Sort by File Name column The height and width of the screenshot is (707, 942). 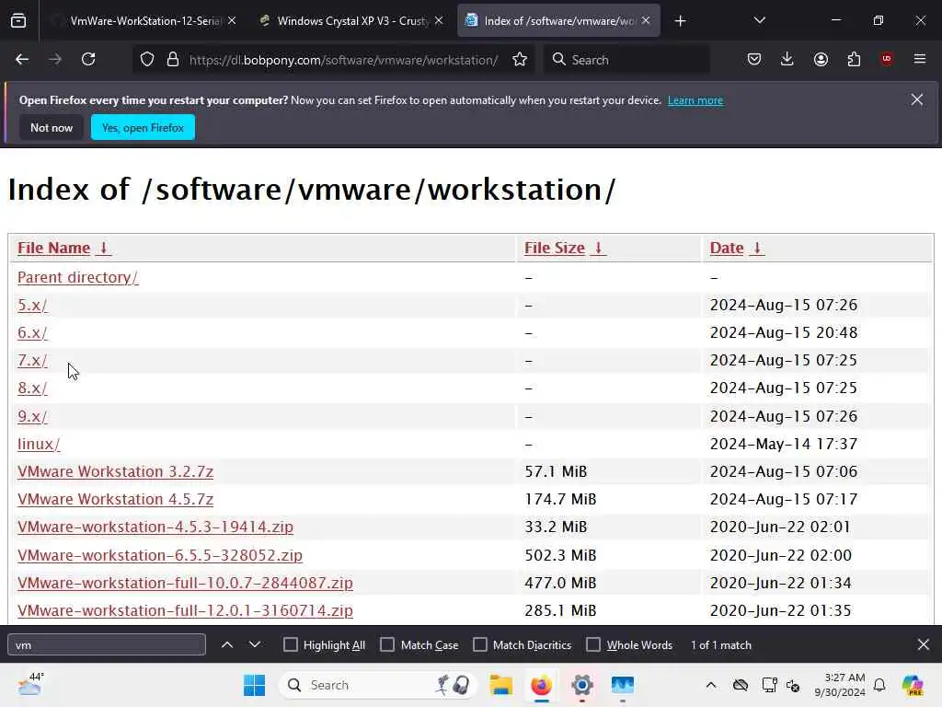click(x=63, y=248)
